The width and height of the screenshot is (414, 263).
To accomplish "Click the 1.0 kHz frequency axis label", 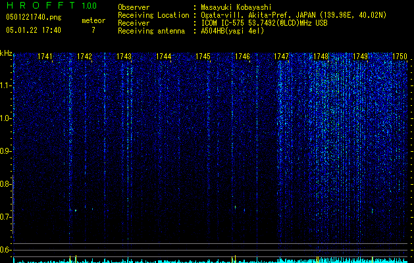I will pos(5,119).
